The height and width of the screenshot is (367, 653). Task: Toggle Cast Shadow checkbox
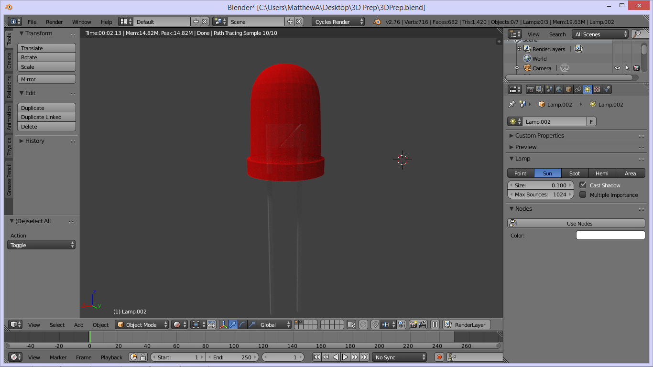click(x=583, y=185)
